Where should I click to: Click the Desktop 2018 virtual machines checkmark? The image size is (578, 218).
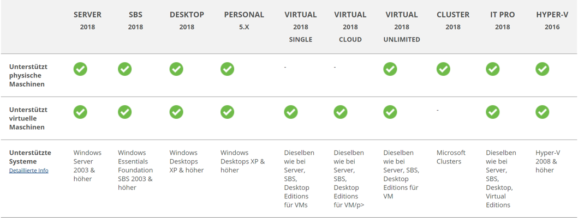(176, 112)
